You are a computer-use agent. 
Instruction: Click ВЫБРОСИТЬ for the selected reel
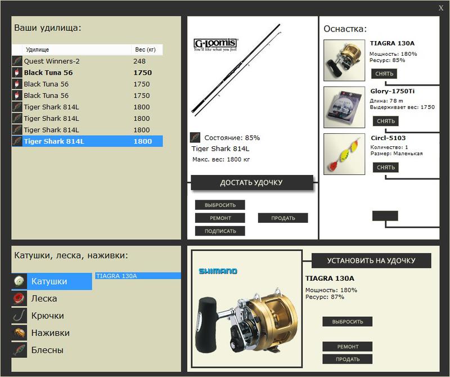348,322
